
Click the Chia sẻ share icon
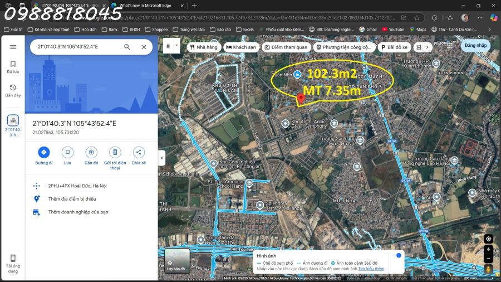pos(139,152)
